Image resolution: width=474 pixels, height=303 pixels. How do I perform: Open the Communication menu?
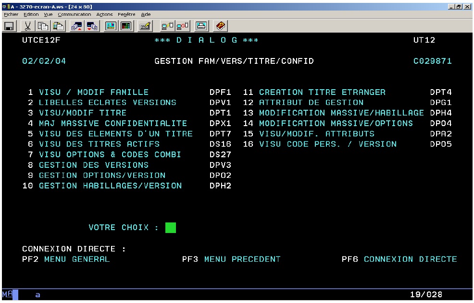[x=74, y=14]
